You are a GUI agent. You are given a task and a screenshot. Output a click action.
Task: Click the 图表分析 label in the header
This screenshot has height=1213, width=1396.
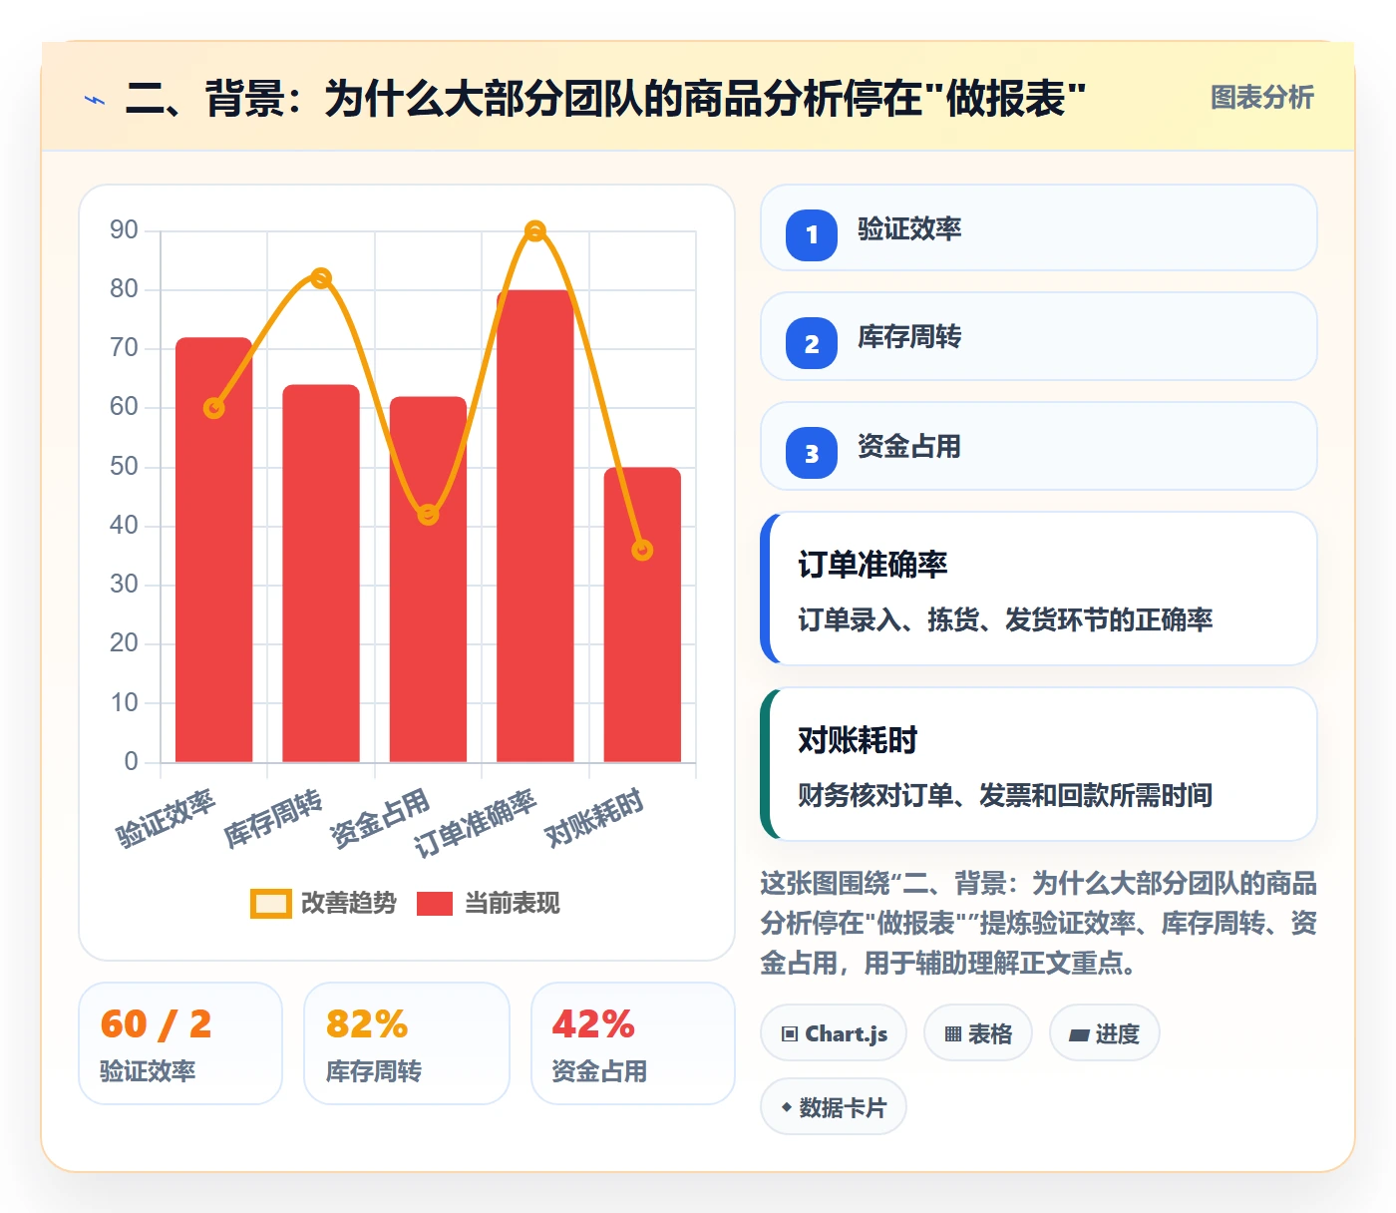point(1262,98)
